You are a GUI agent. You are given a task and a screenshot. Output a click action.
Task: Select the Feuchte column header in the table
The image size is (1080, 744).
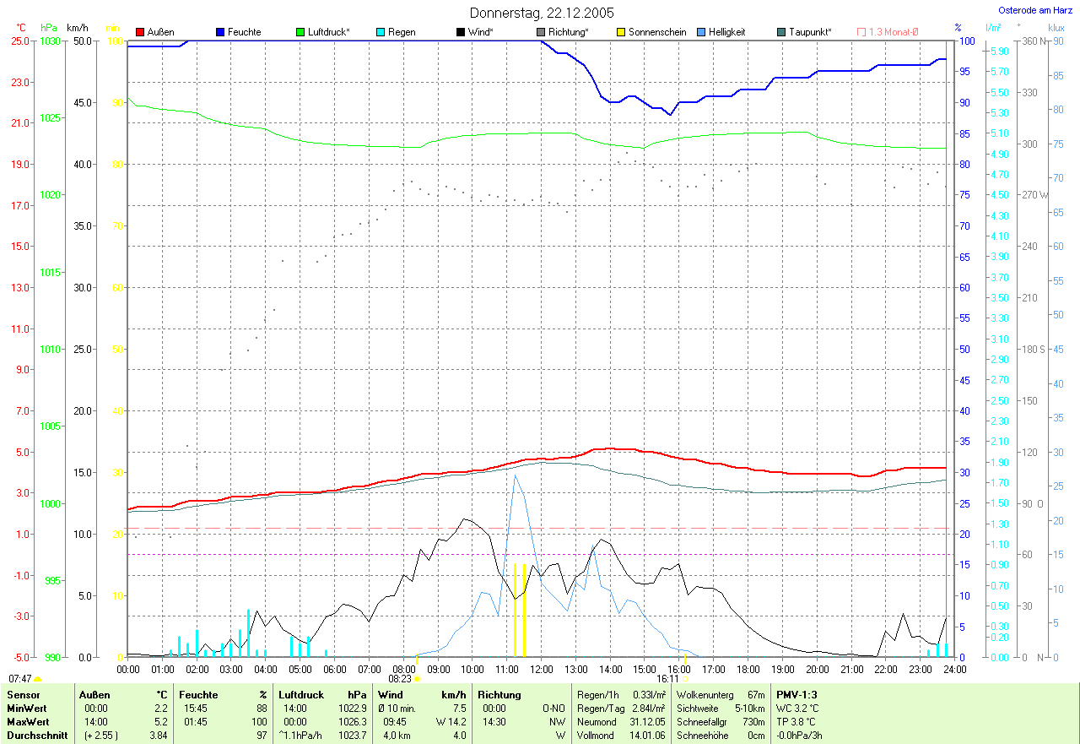[x=199, y=695]
